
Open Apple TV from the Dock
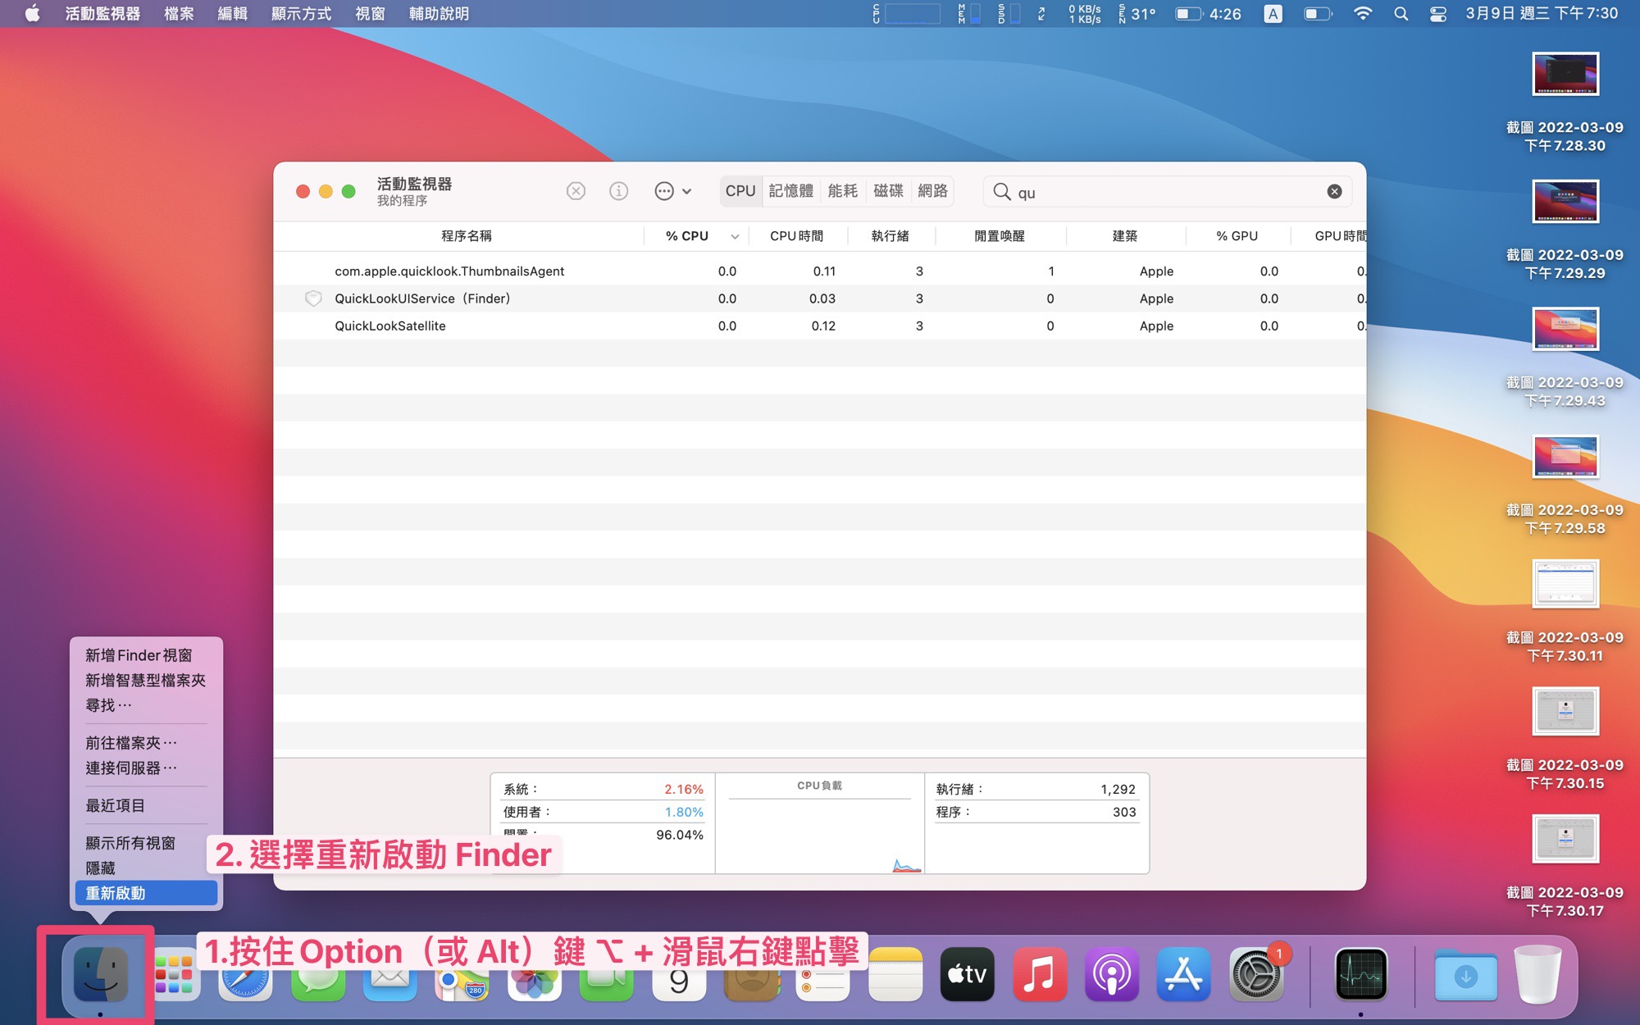click(967, 974)
